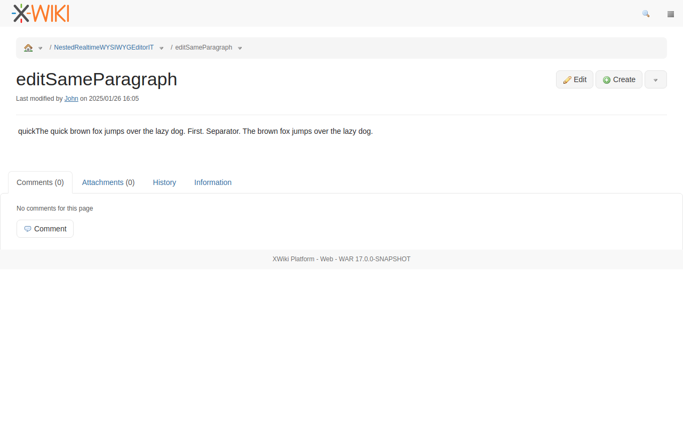Click the editSameParagraph breadcrumb item
Viewport: 683px width, 426px height.
click(204, 47)
